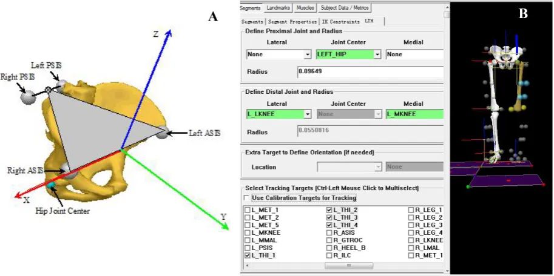Check the R_ILC tracking target
Image resolution: width=554 pixels, height=276 pixels.
pyautogui.click(x=329, y=255)
